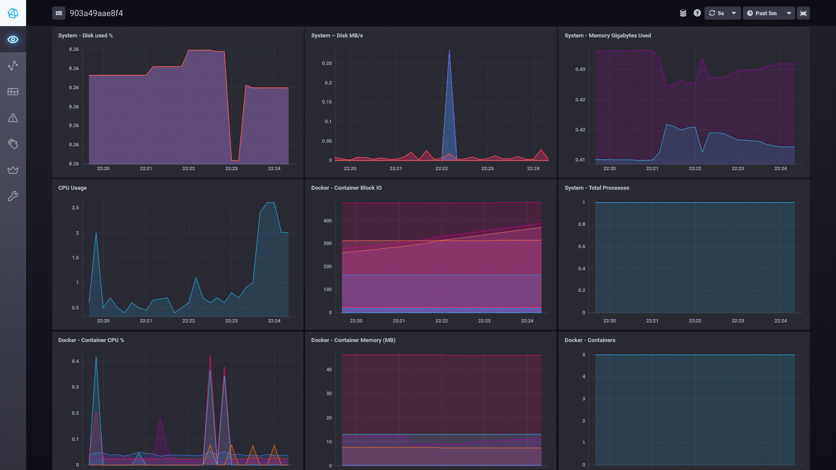Open Configuration wrench icon in sidebar

coord(13,196)
